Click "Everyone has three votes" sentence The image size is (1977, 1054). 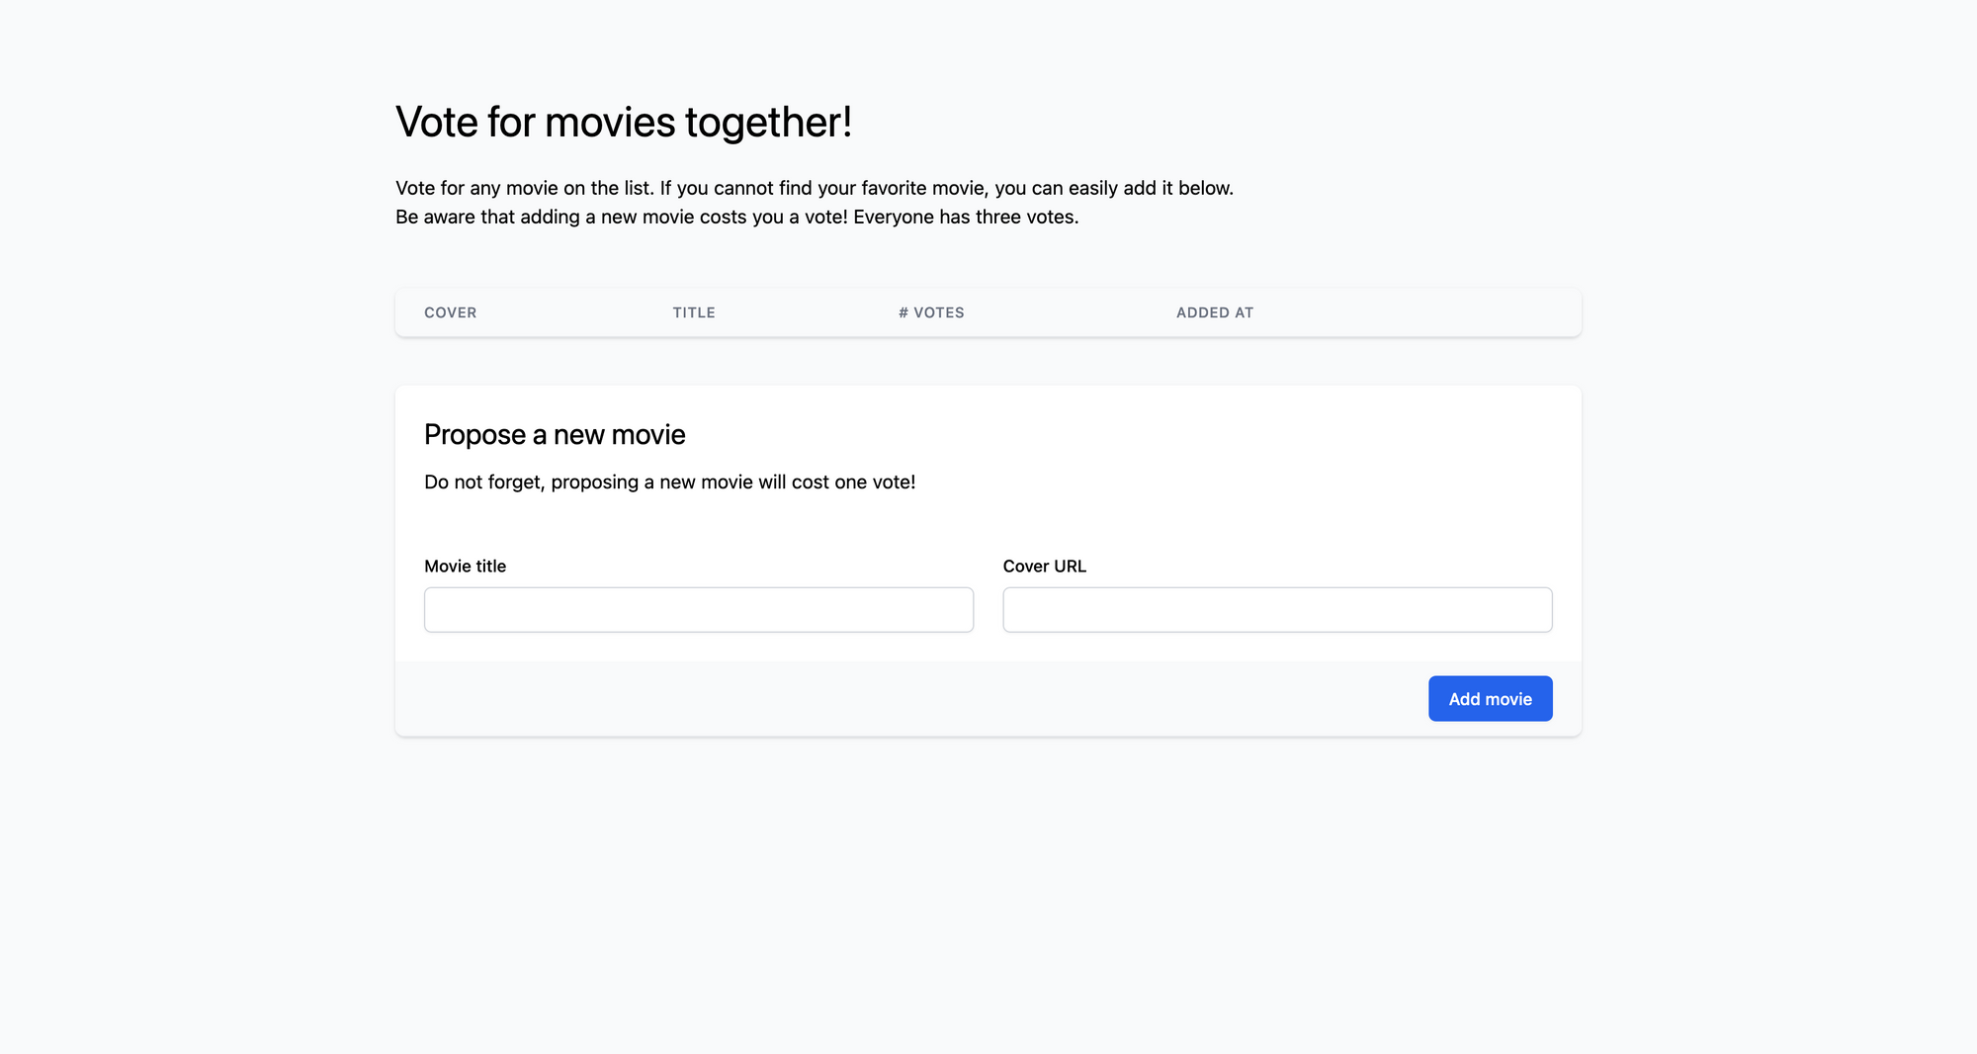965,217
